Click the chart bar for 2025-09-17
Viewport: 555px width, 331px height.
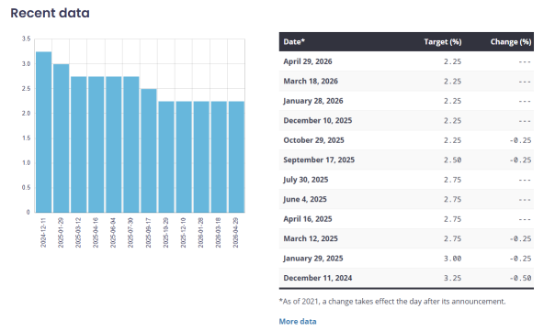click(149, 150)
